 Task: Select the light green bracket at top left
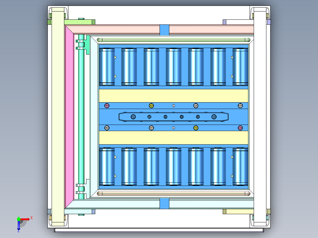(80, 22)
